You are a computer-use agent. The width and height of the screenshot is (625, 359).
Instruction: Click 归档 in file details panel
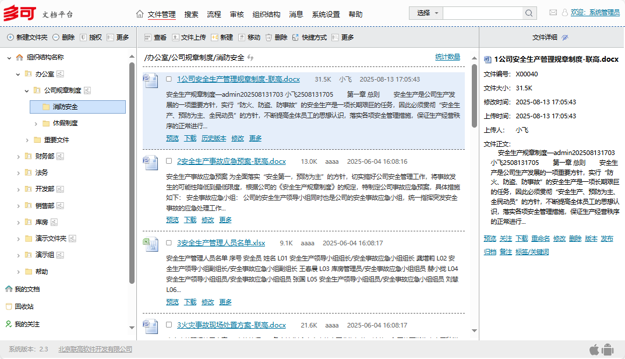[490, 252]
